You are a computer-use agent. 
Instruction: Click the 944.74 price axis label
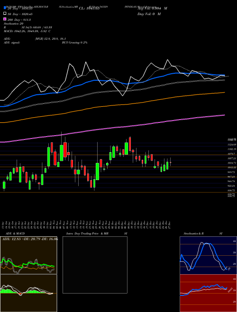(232, 181)
